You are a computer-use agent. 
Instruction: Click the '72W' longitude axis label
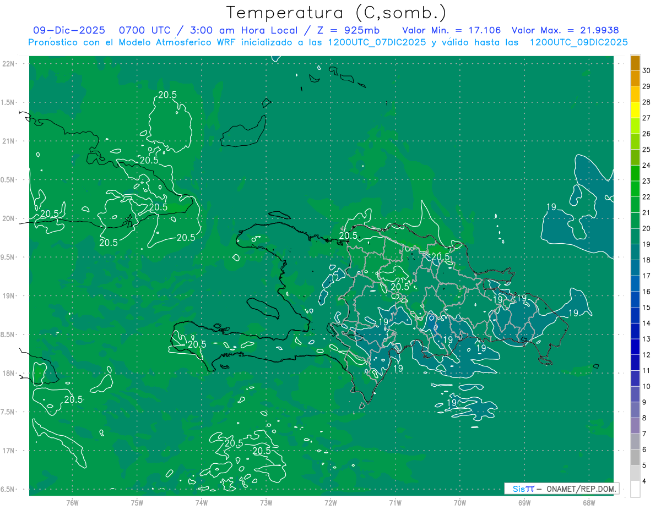(x=330, y=503)
